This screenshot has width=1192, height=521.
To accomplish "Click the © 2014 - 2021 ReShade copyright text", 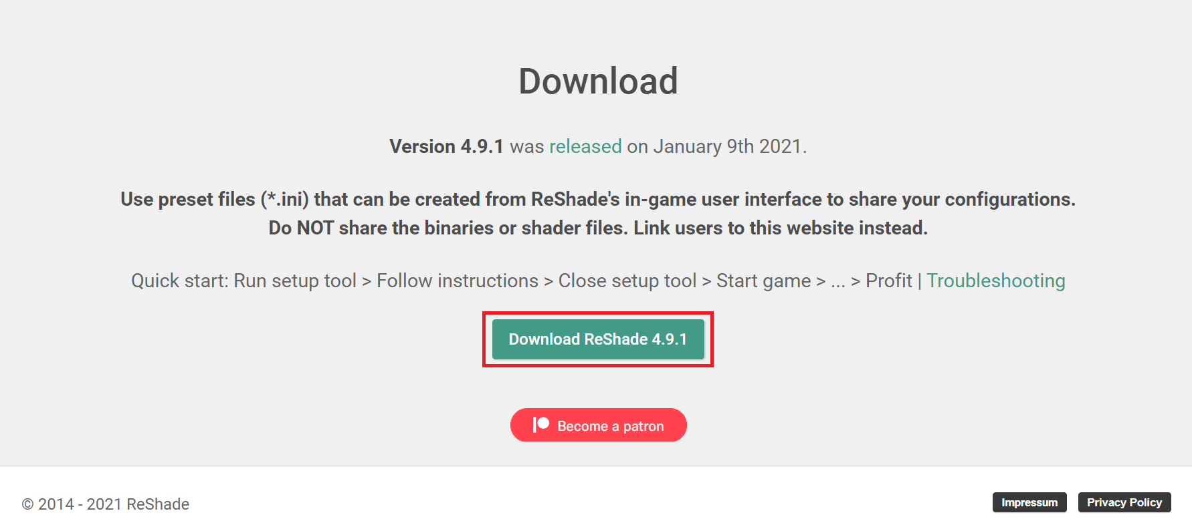I will click(106, 504).
